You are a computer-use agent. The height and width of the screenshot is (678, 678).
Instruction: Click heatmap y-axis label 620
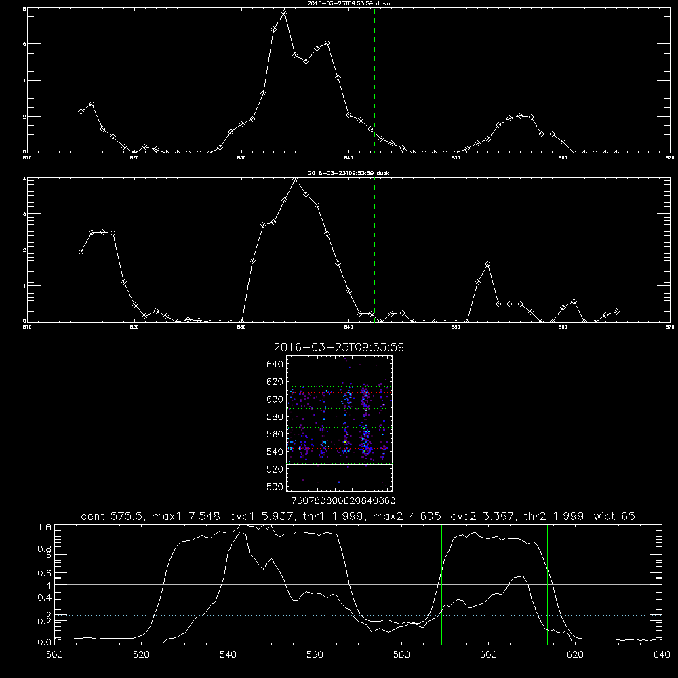[275, 382]
